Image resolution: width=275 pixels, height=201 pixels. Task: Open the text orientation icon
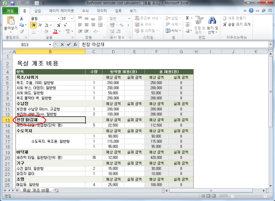coord(95,31)
